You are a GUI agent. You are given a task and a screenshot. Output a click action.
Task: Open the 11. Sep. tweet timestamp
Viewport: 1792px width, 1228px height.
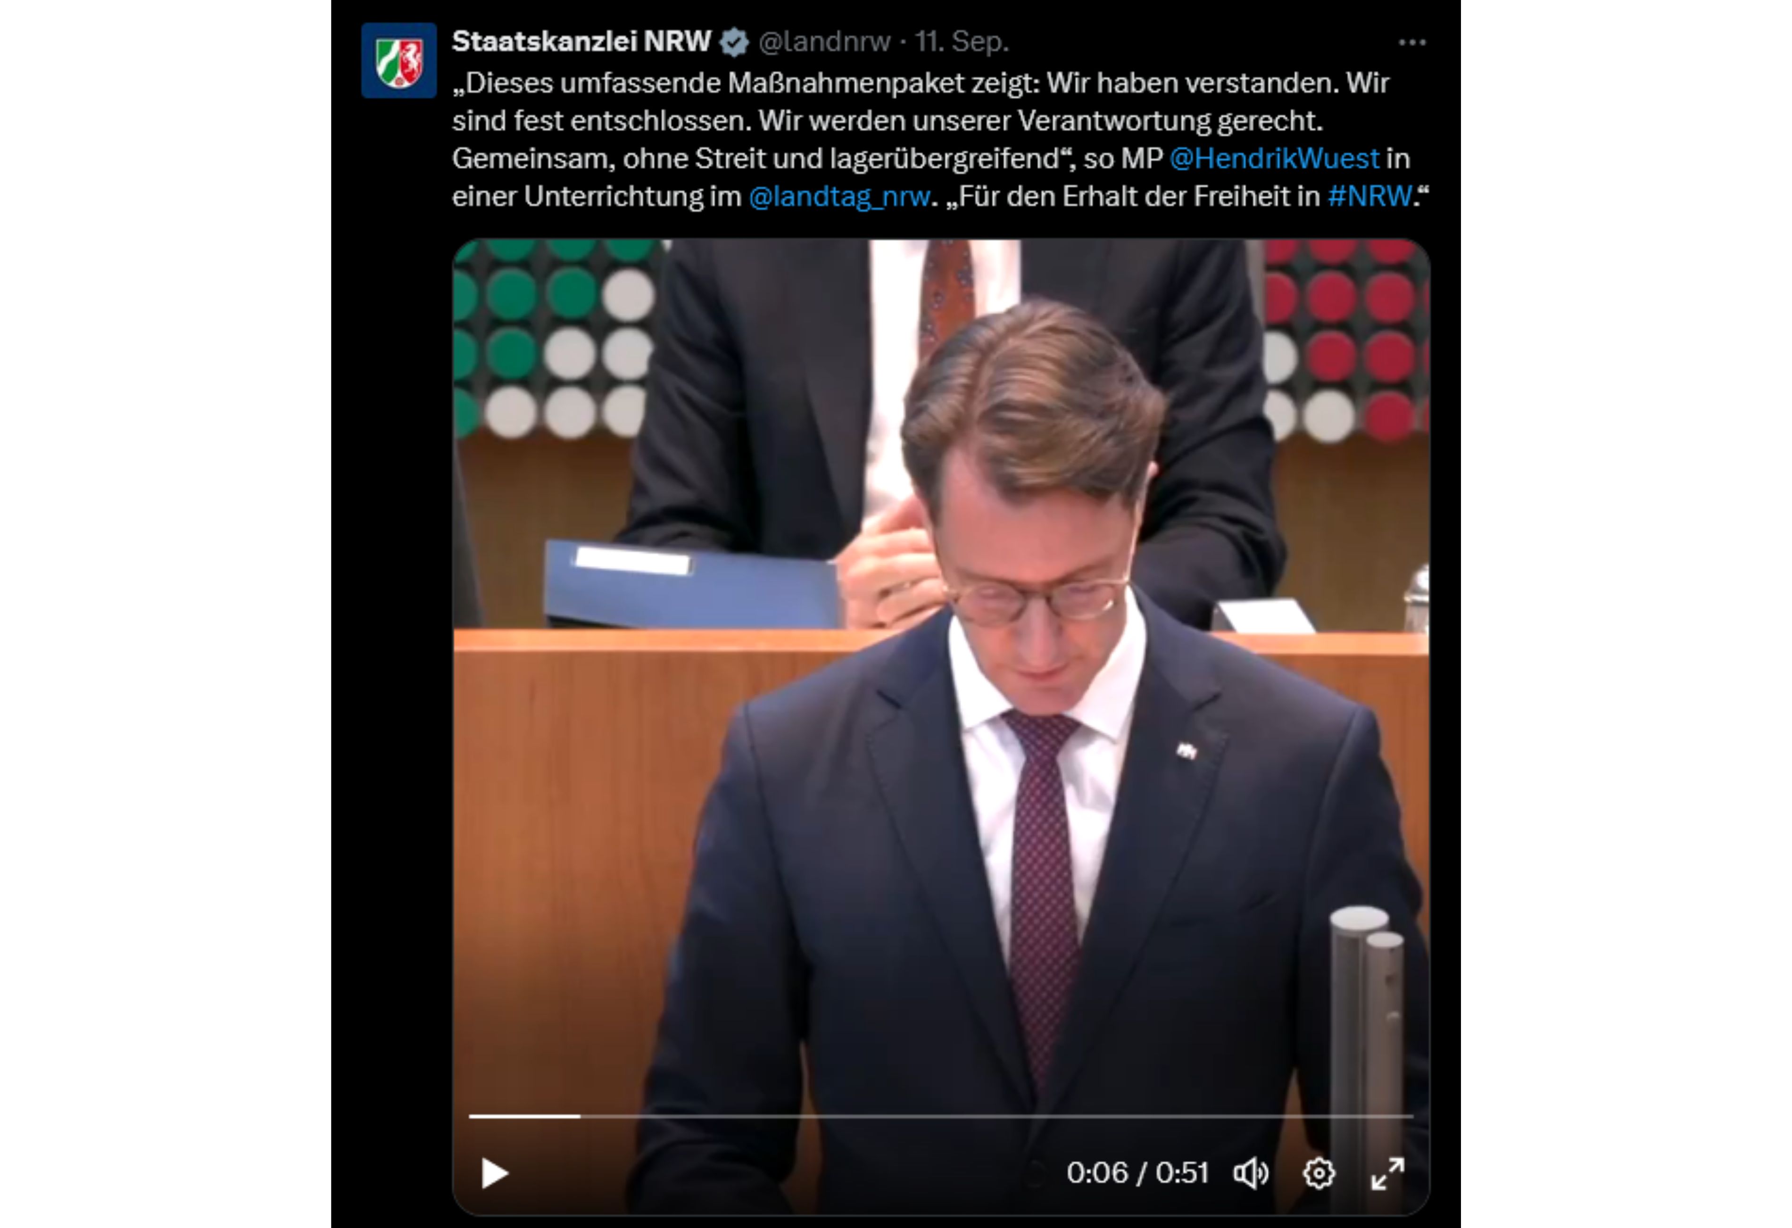click(x=962, y=41)
